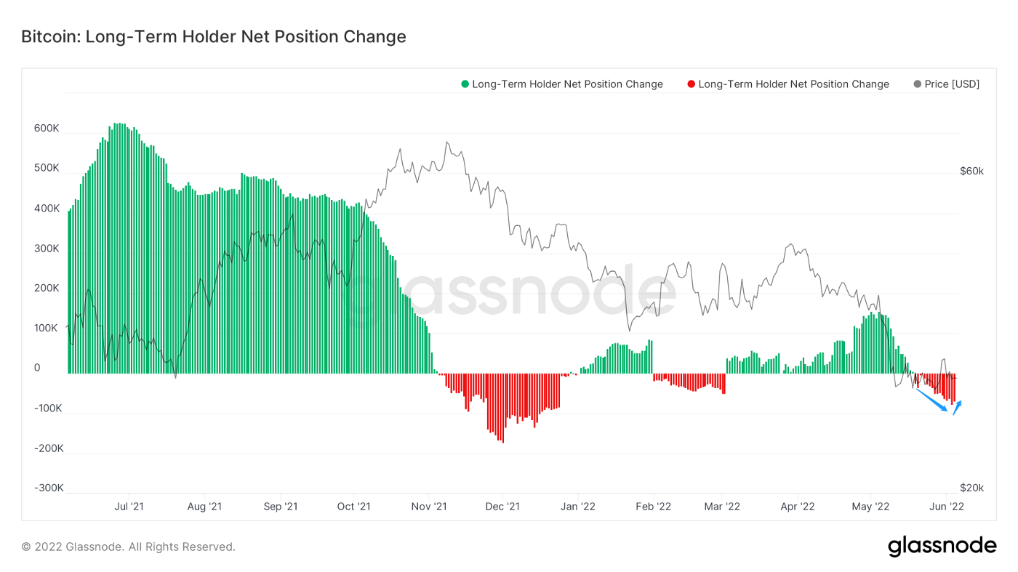This screenshot has width=1018, height=572.
Task: Toggle the red Long-Term Holder series label
Action: (x=793, y=84)
